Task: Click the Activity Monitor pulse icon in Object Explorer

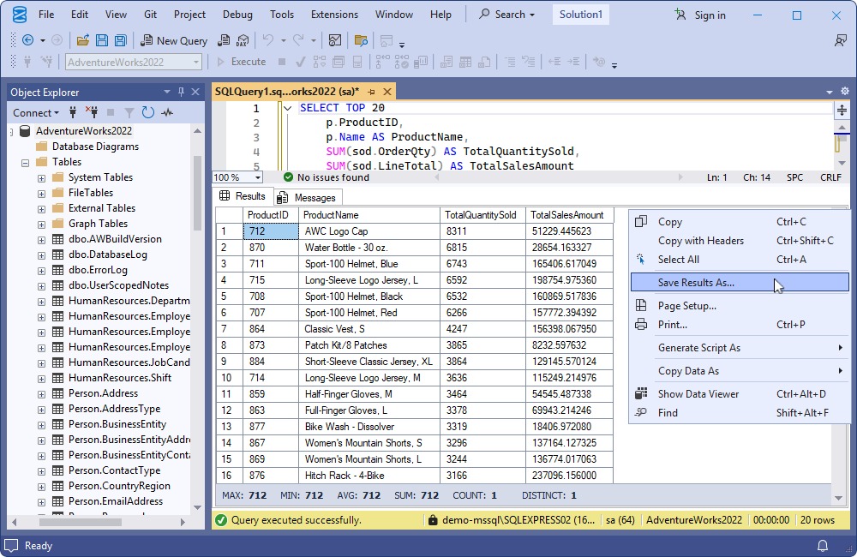Action: (x=167, y=112)
